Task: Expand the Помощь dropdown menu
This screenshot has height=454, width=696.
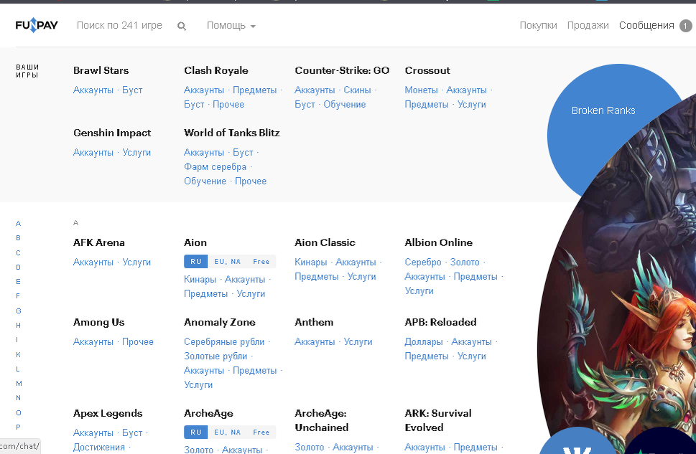Action: tap(231, 26)
